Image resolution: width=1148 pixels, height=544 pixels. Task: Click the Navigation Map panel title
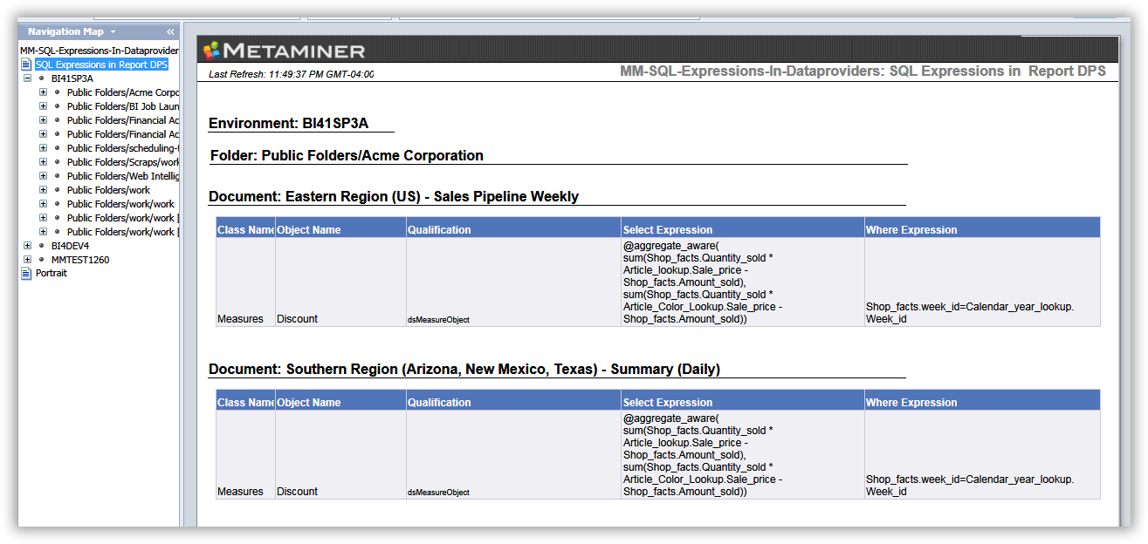pos(65,31)
